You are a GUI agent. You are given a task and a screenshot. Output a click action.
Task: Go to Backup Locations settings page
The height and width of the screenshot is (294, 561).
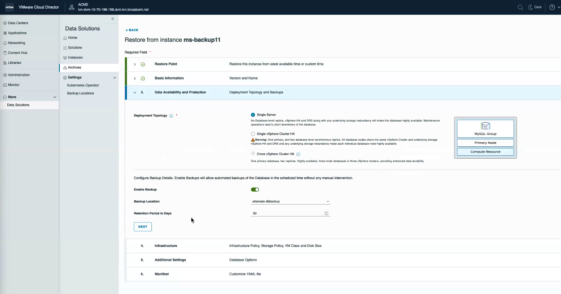81,93
